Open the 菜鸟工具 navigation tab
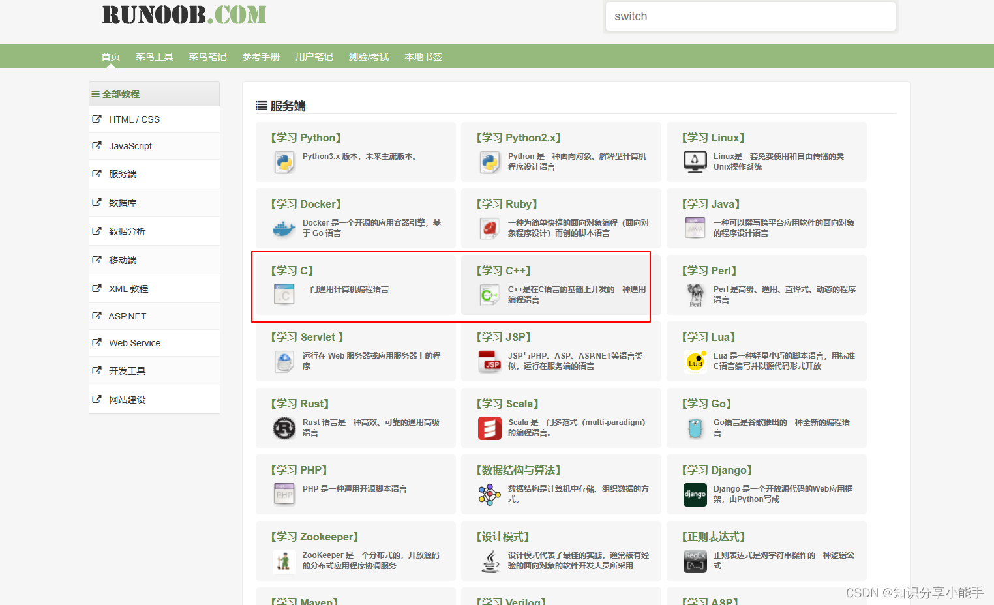 155,57
